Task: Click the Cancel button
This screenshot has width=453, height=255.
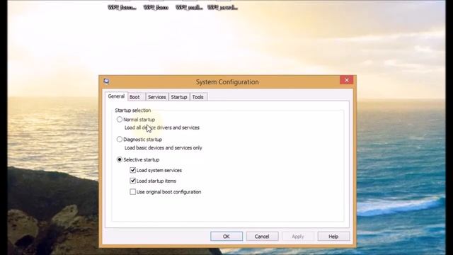Action: coord(262,236)
